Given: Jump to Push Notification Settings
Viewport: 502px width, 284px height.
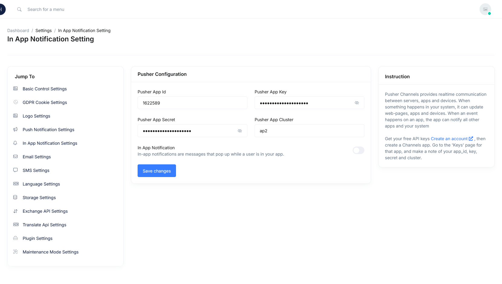Looking at the screenshot, I should pyautogui.click(x=48, y=130).
